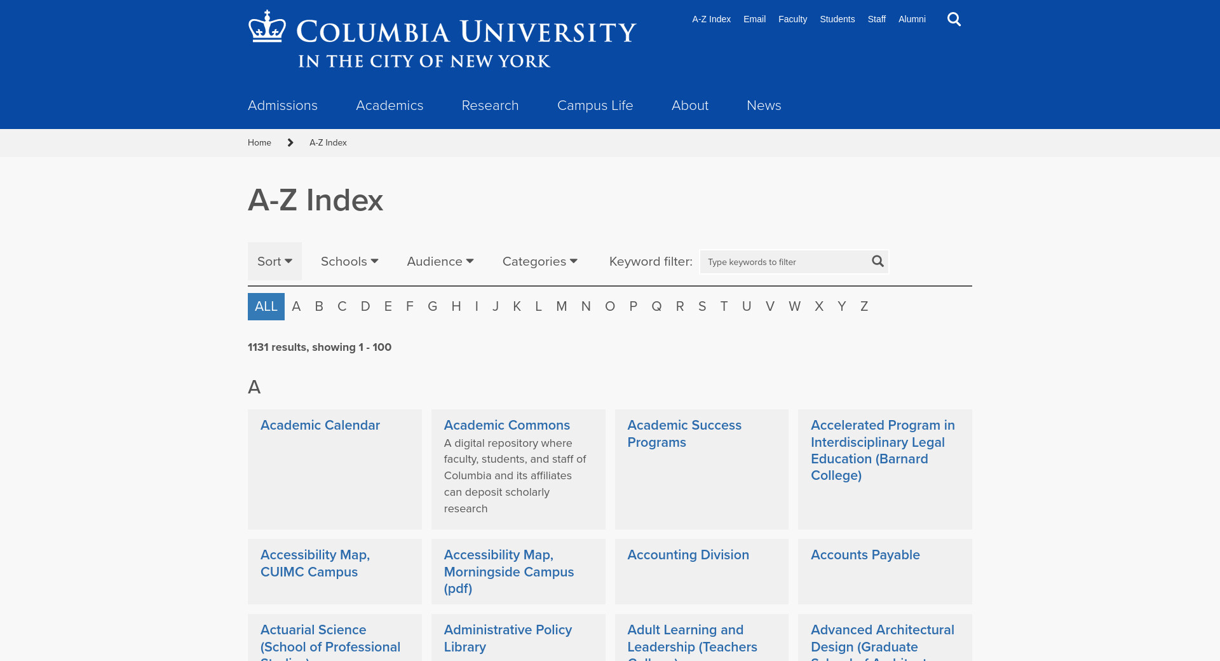Open the Sort dropdown
The width and height of the screenshot is (1220, 661).
[x=274, y=261]
